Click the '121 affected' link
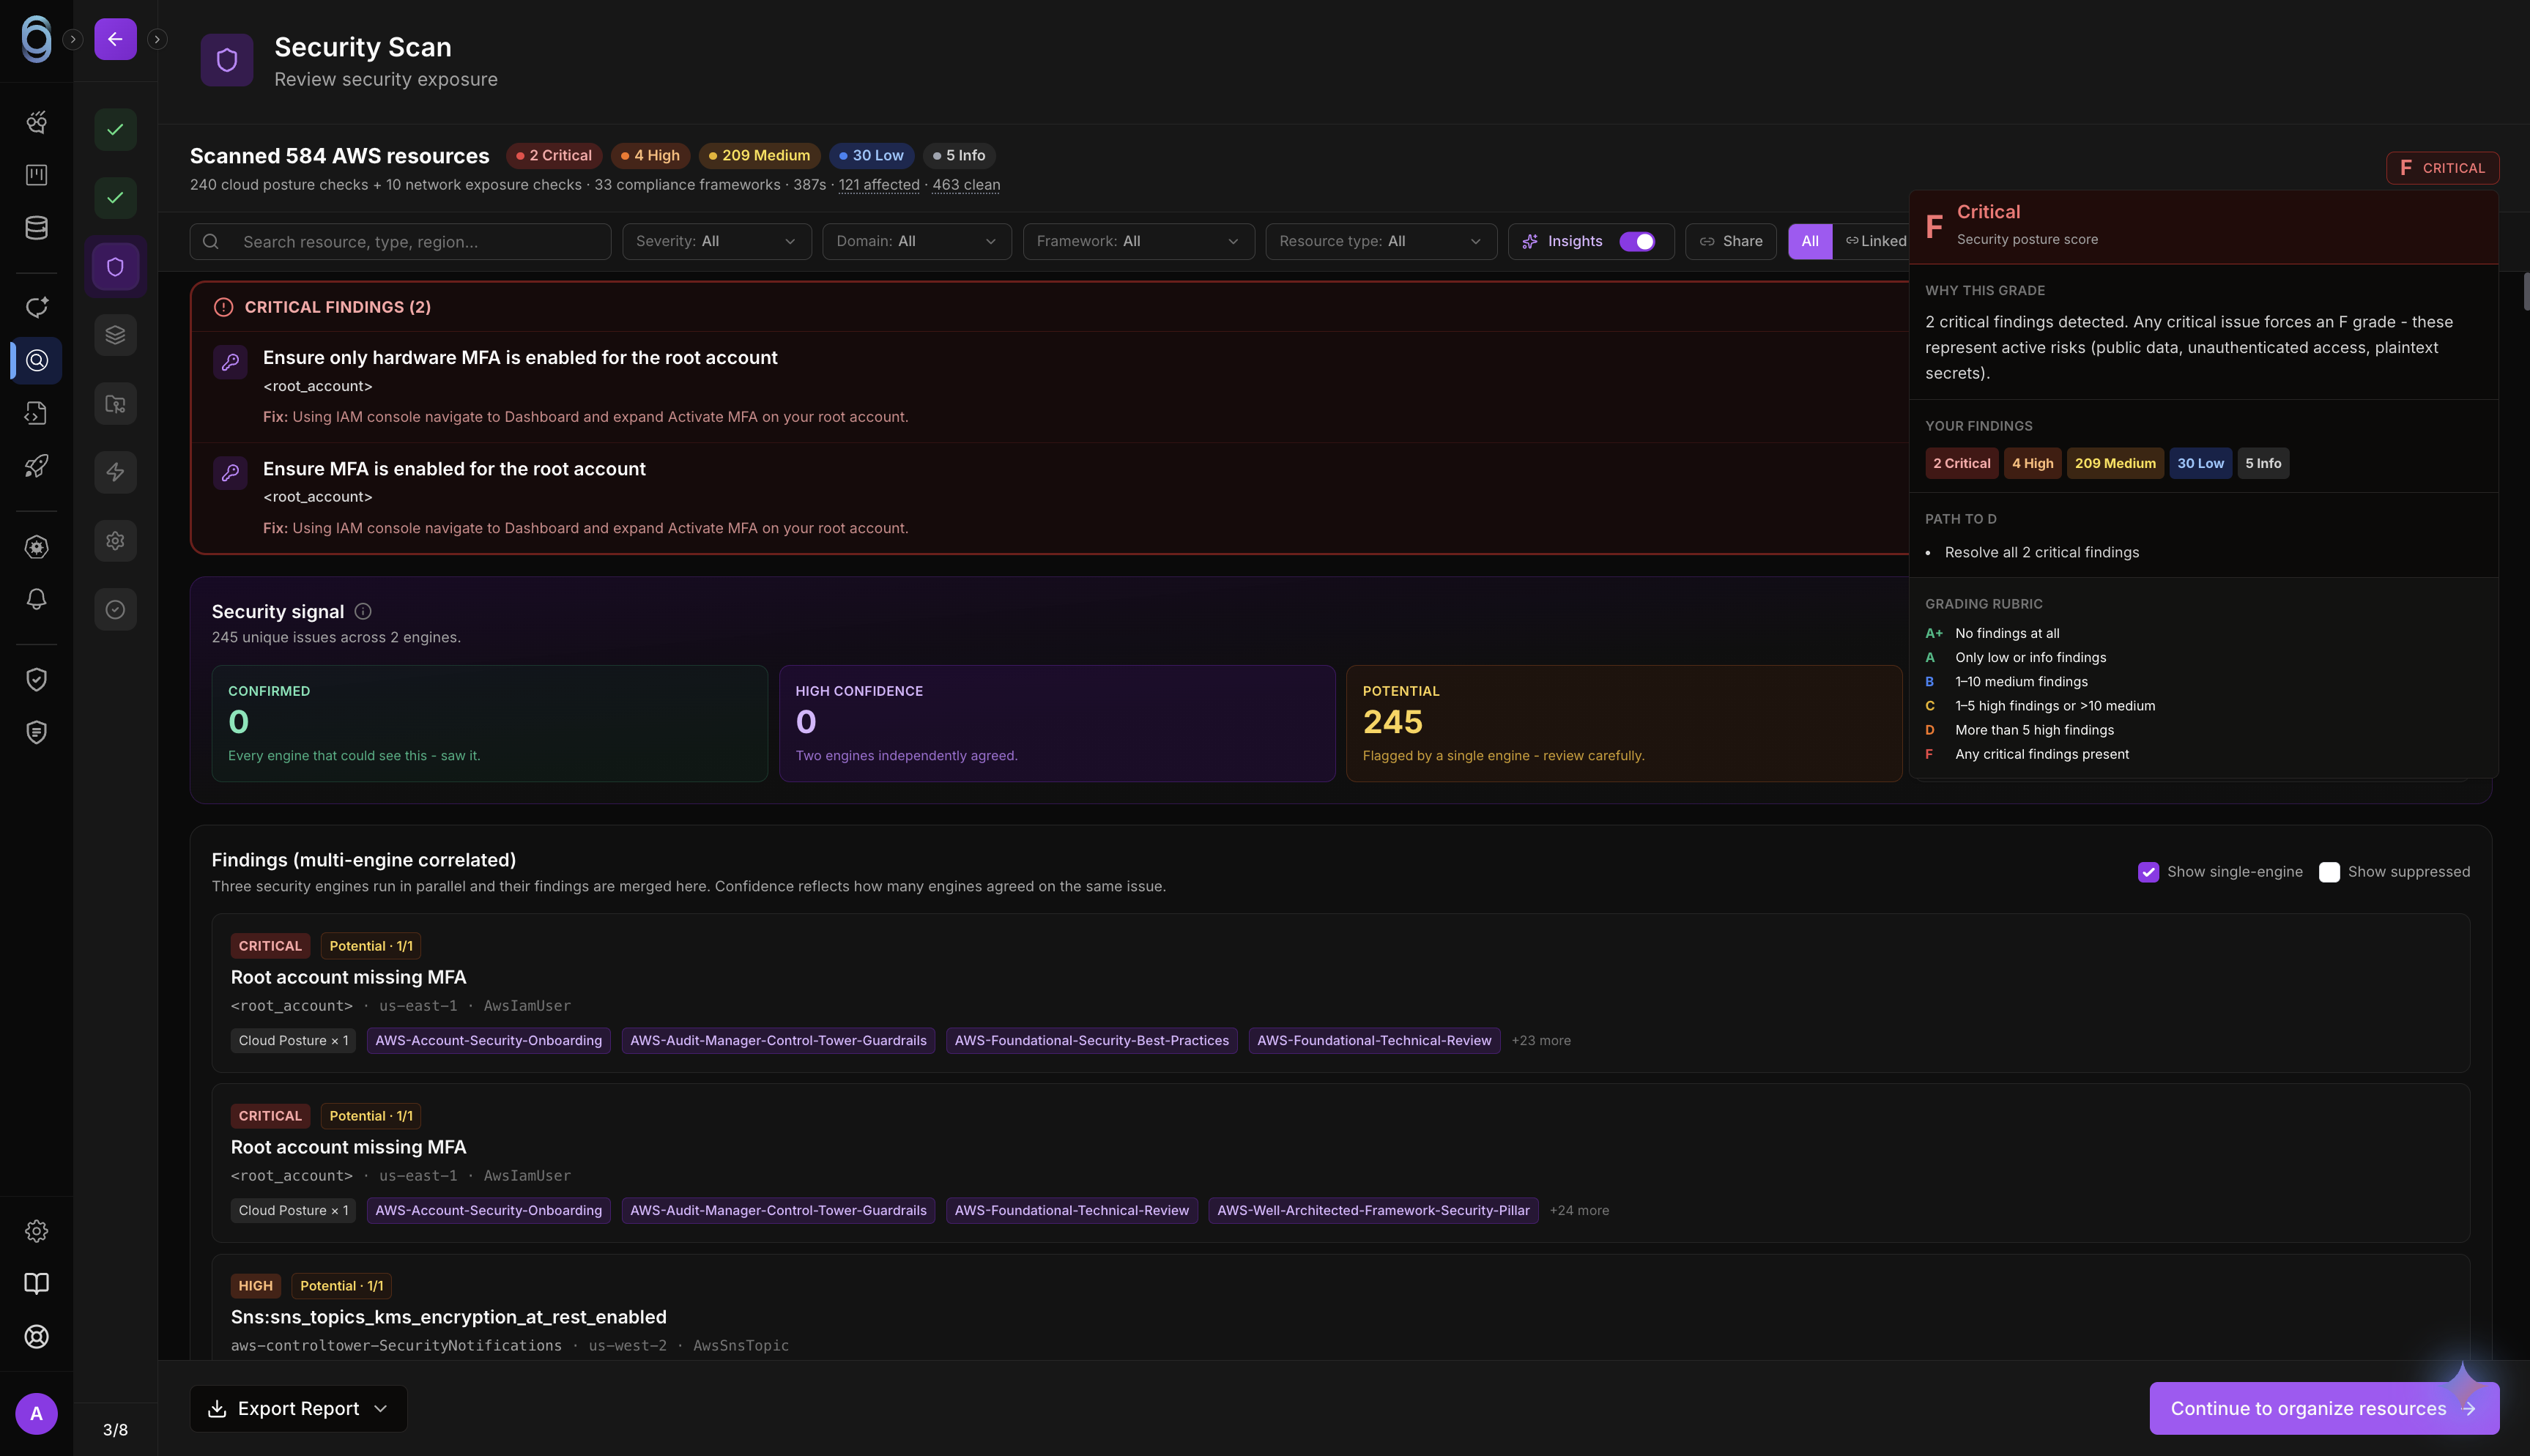This screenshot has width=2530, height=1456. pyautogui.click(x=879, y=185)
